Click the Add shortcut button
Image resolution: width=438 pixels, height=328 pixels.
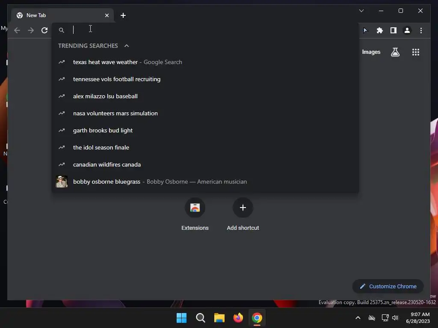(x=243, y=214)
